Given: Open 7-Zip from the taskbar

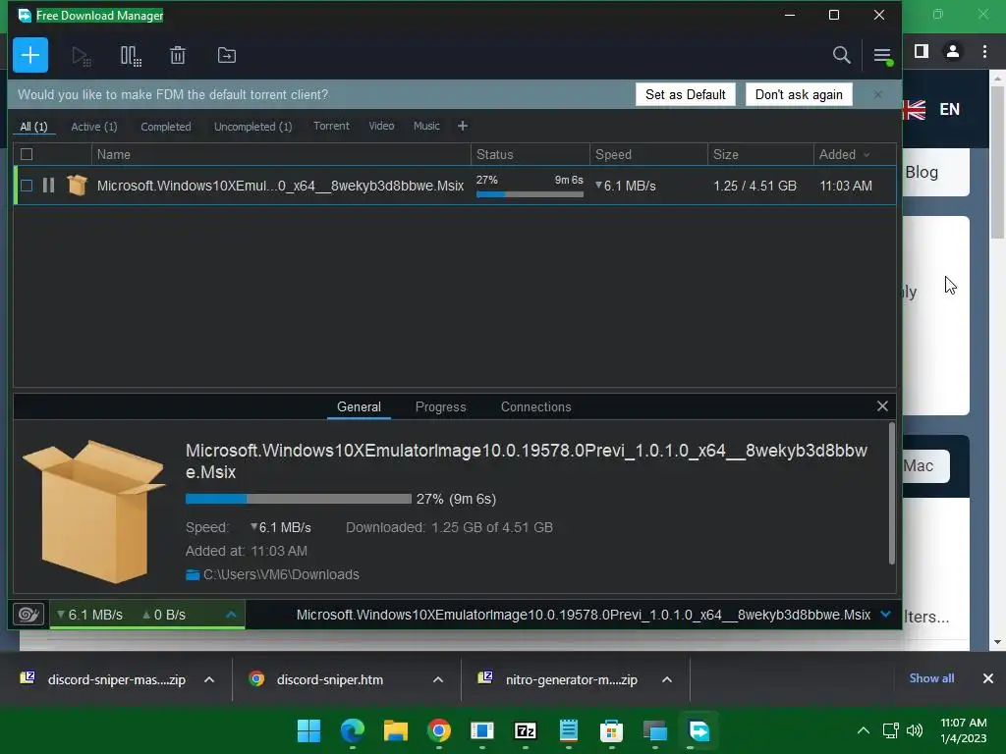Looking at the screenshot, I should tap(526, 730).
